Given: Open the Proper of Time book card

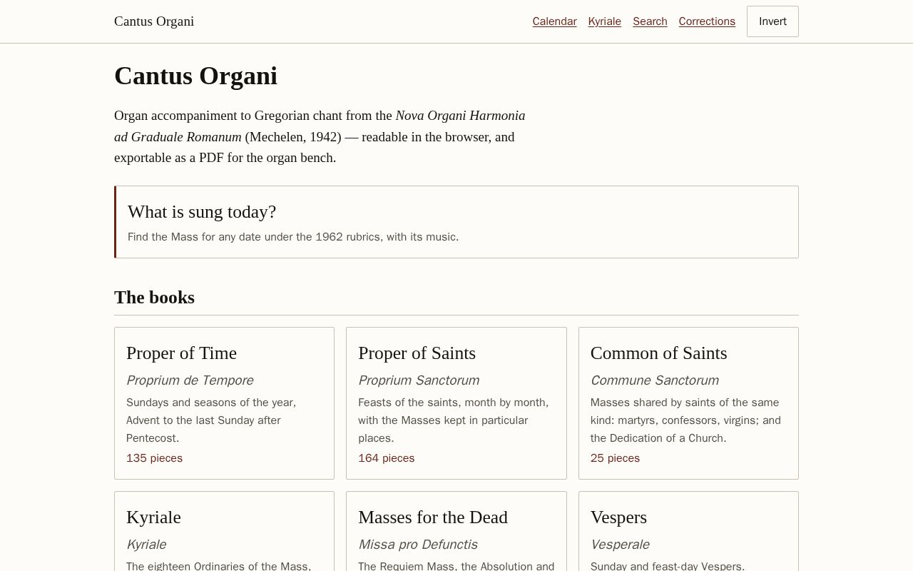Looking at the screenshot, I should click(224, 403).
